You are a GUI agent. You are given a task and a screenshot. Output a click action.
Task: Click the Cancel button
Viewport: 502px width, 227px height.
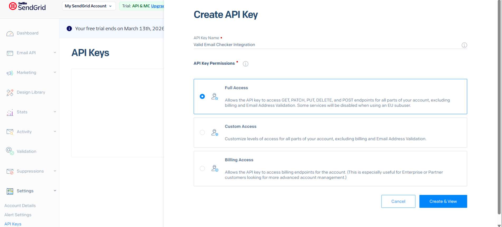(398, 201)
